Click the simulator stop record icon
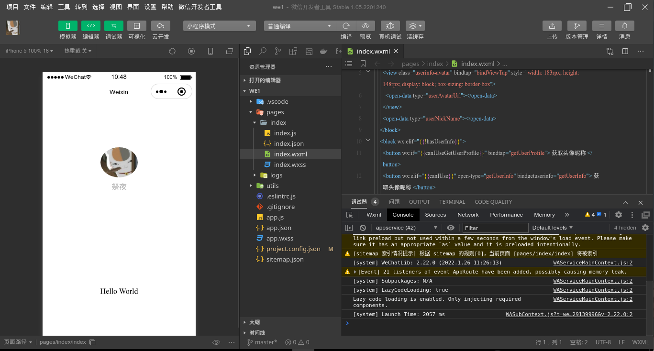 click(x=191, y=51)
